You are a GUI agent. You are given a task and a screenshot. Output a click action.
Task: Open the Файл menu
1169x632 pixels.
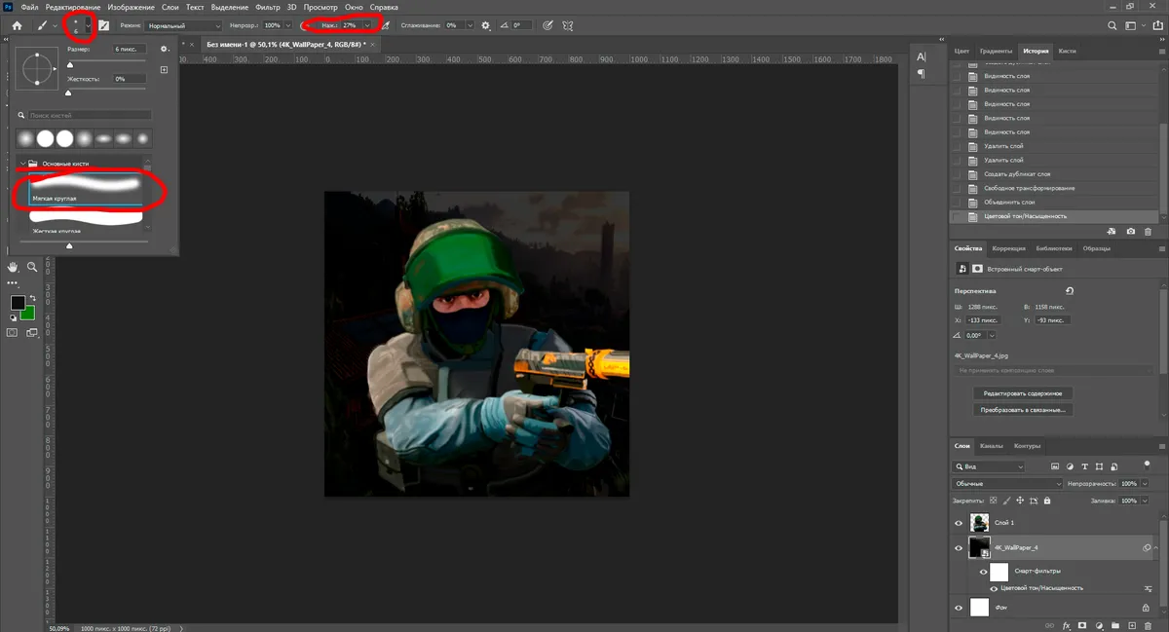pos(29,7)
